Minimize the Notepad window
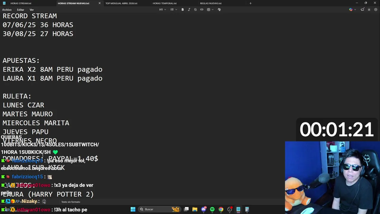This screenshot has width=380, height=214. pos(357,3)
